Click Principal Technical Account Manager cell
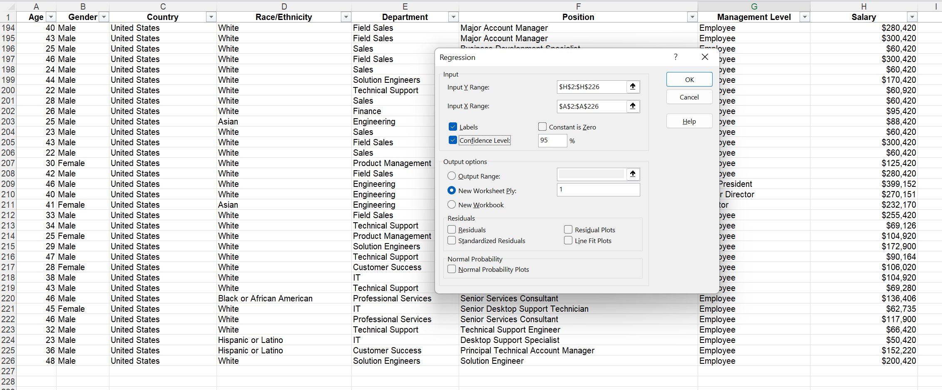The width and height of the screenshot is (942, 390). click(x=578, y=350)
